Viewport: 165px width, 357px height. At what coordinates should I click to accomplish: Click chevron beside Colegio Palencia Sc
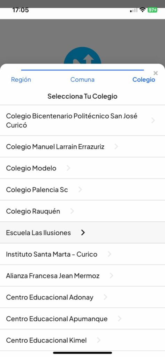point(80,190)
